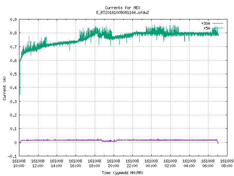This screenshot has width=234, height=176.
Task: Click the chart title 'Currents for MEX'
Action: click(122, 8)
